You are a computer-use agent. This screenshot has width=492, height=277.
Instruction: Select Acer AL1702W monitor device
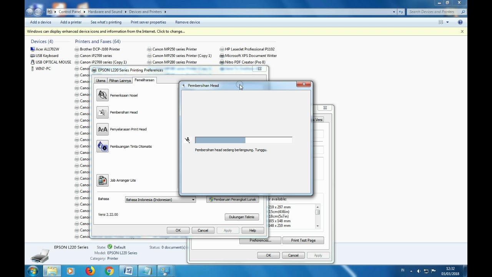(x=45, y=49)
